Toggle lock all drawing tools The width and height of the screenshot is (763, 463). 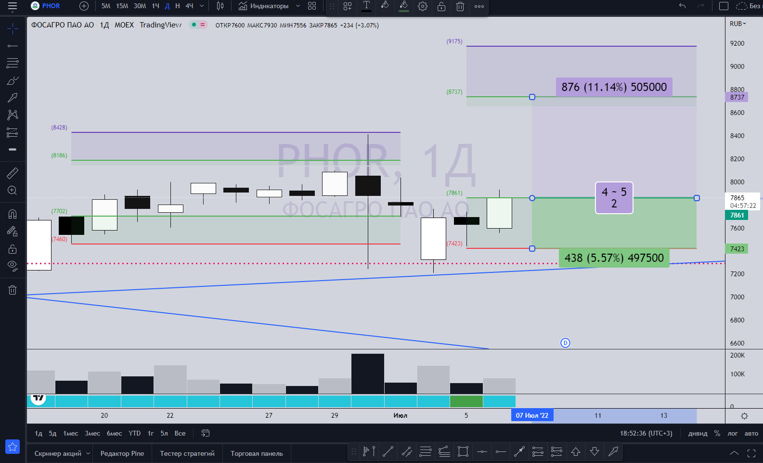click(13, 249)
